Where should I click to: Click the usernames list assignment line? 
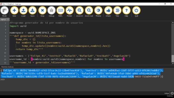(x=70, y=56)
